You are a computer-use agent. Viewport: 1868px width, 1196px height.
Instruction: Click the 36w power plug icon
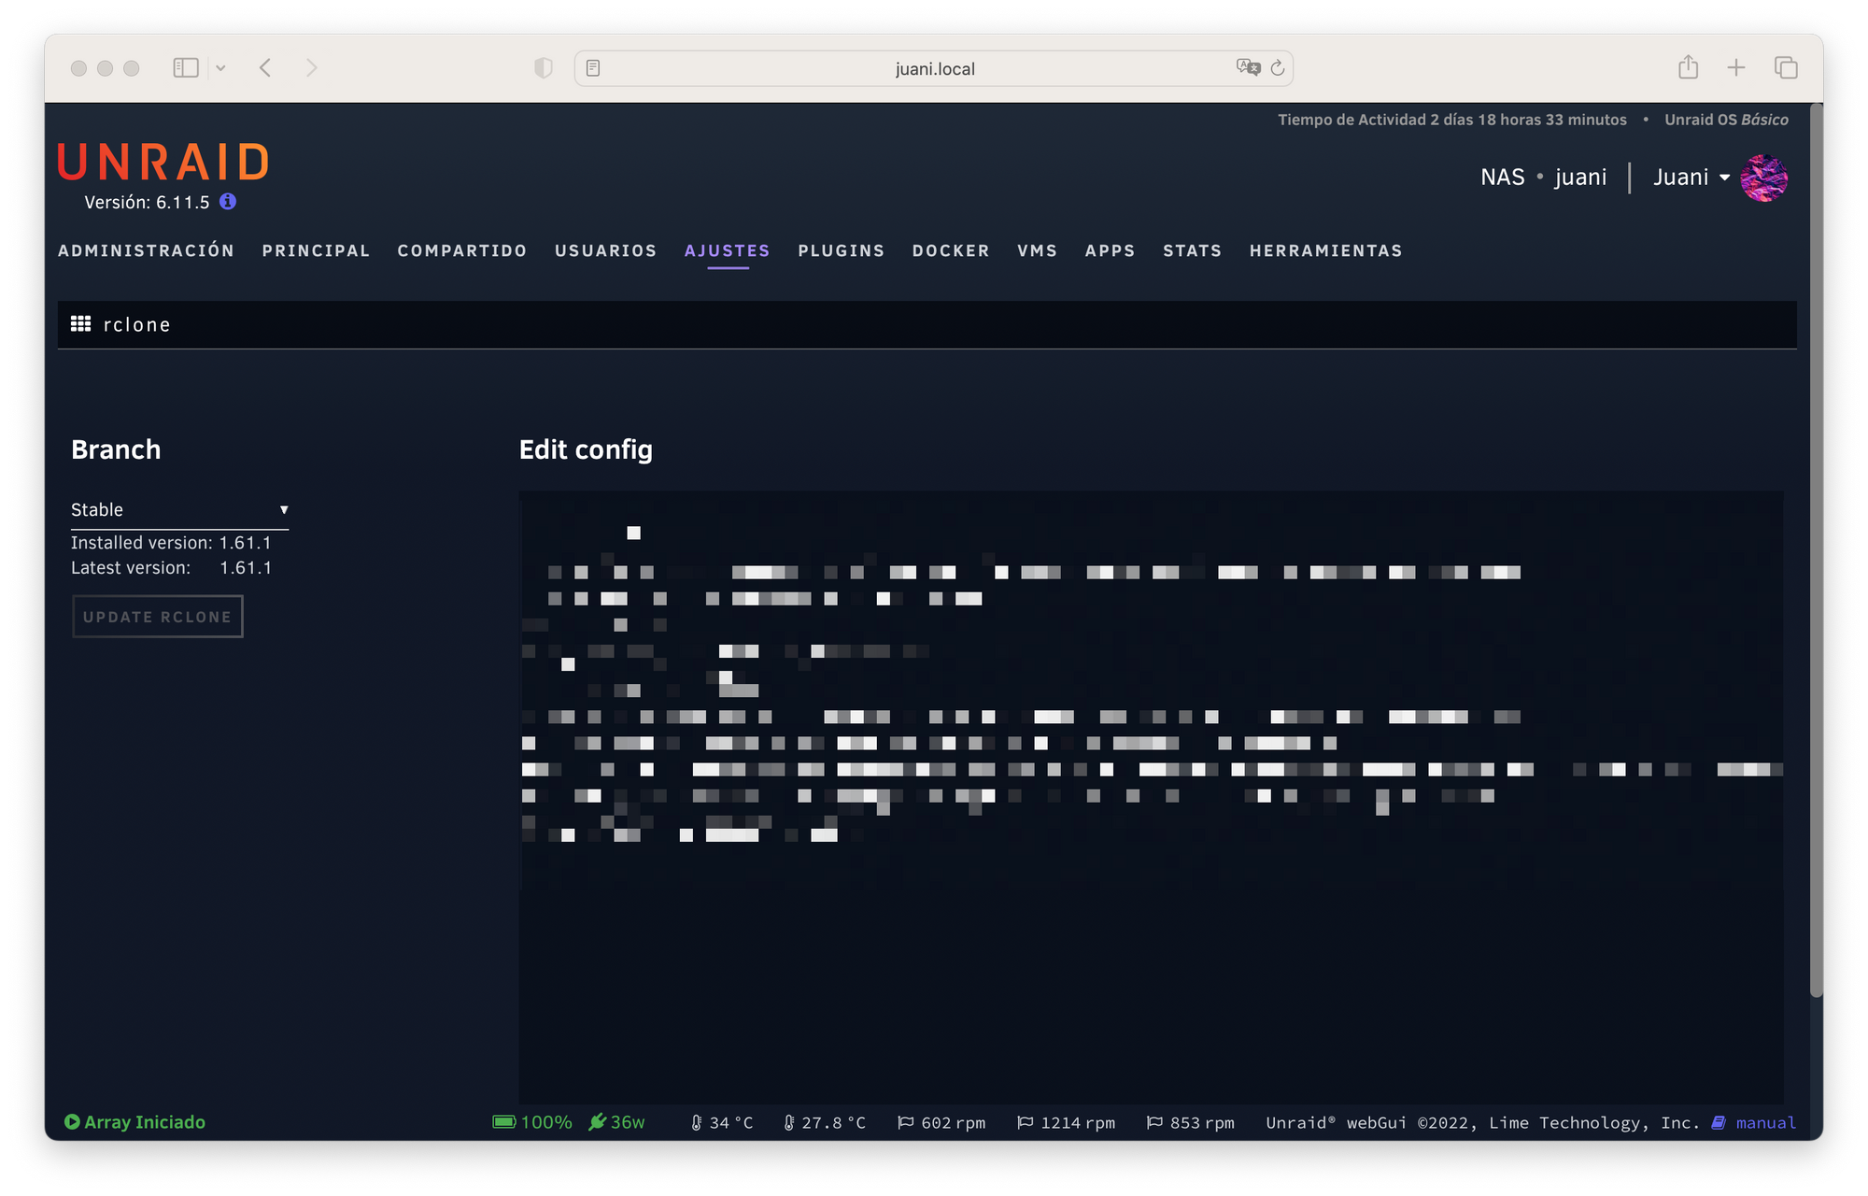point(598,1121)
